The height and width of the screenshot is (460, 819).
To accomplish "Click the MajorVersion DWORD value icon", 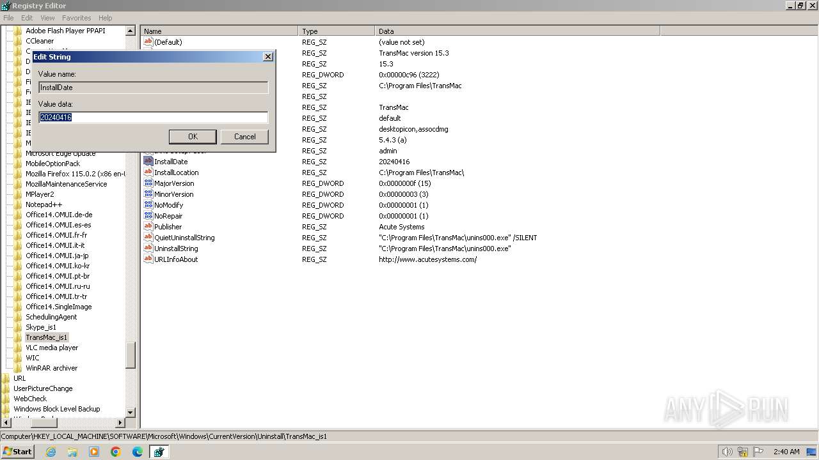I will pyautogui.click(x=148, y=183).
